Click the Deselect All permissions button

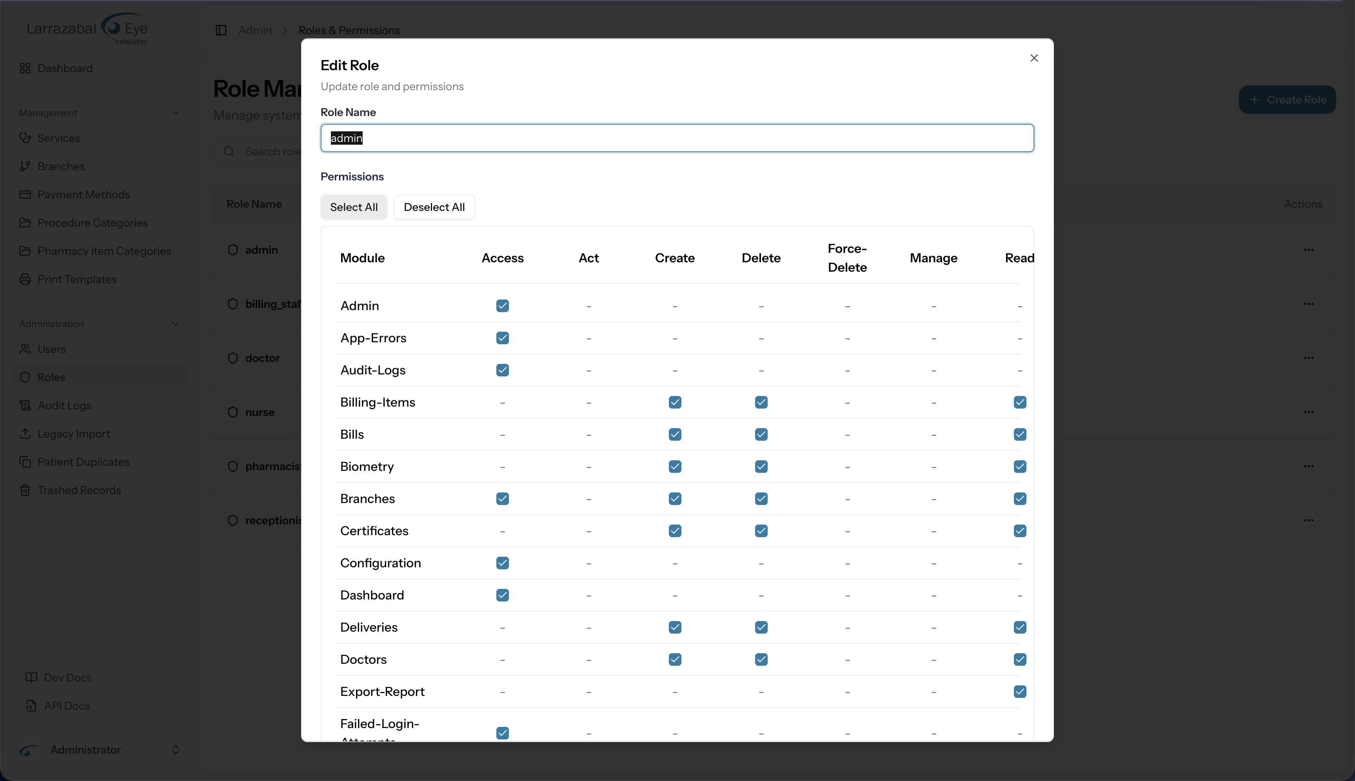434,207
